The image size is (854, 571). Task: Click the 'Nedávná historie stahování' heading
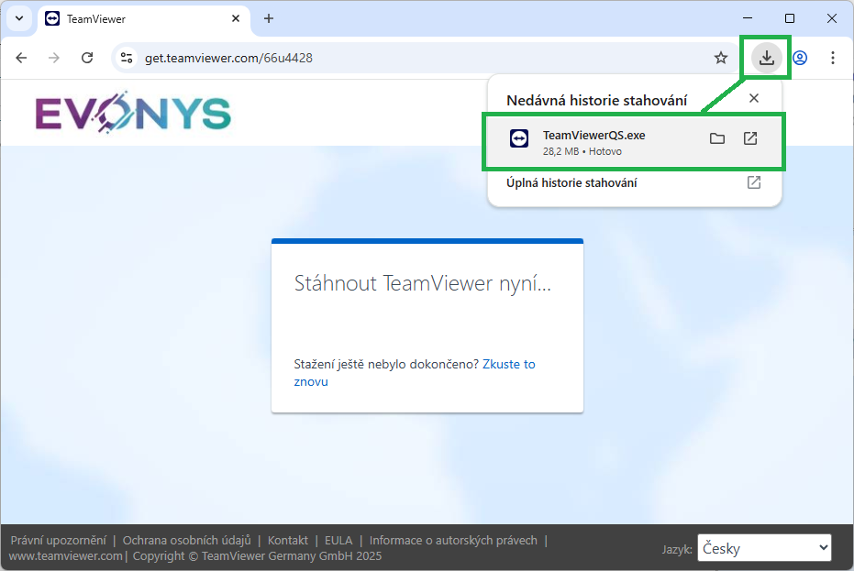point(596,100)
